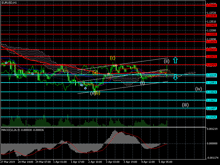
Task: Select cyan price tag 1.11437
Action: [211, 108]
